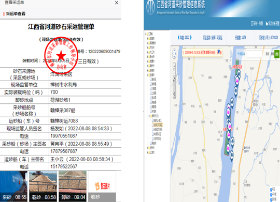This screenshot has height=202, width=280.
Task: Click the blue down-arrow on the yellow notice
Action: (219, 52)
